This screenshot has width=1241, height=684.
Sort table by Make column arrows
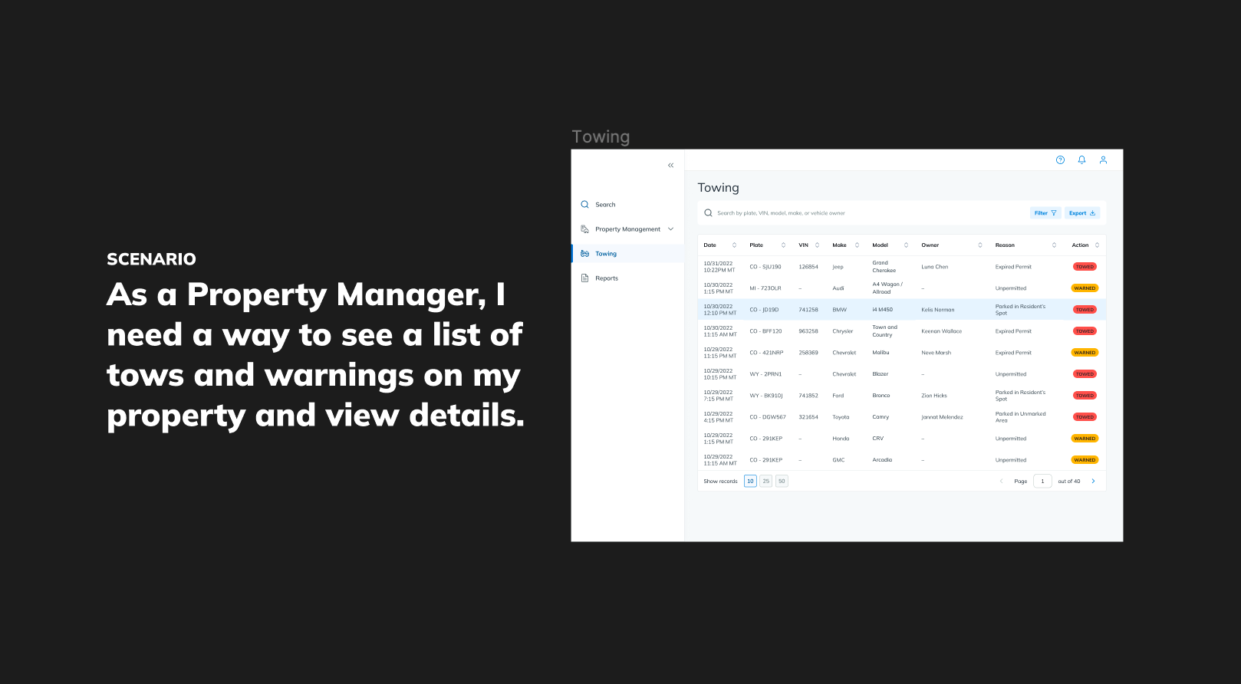coord(857,245)
